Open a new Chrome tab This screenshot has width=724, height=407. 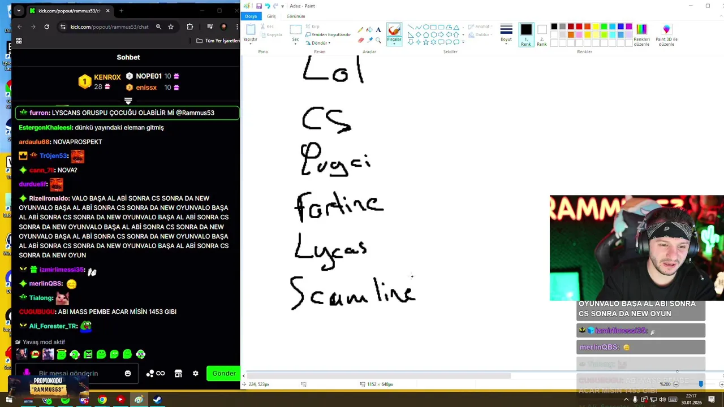[121, 11]
